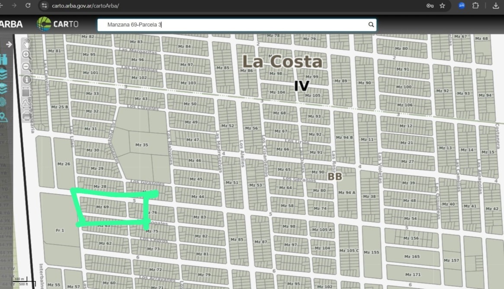Click the zoom in magnifier tool
The height and width of the screenshot is (289, 504).
click(27, 55)
